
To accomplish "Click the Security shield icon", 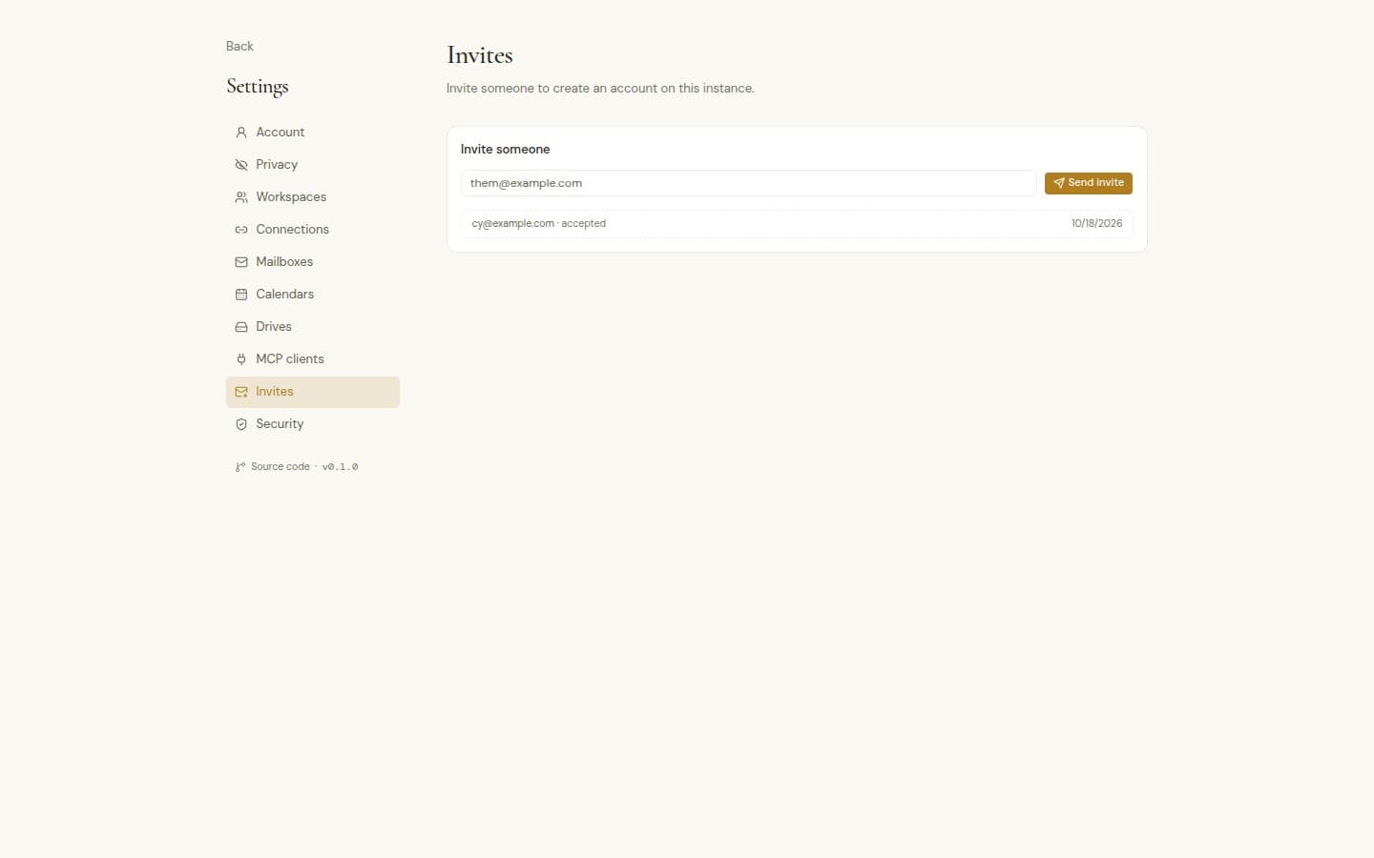I will (241, 424).
